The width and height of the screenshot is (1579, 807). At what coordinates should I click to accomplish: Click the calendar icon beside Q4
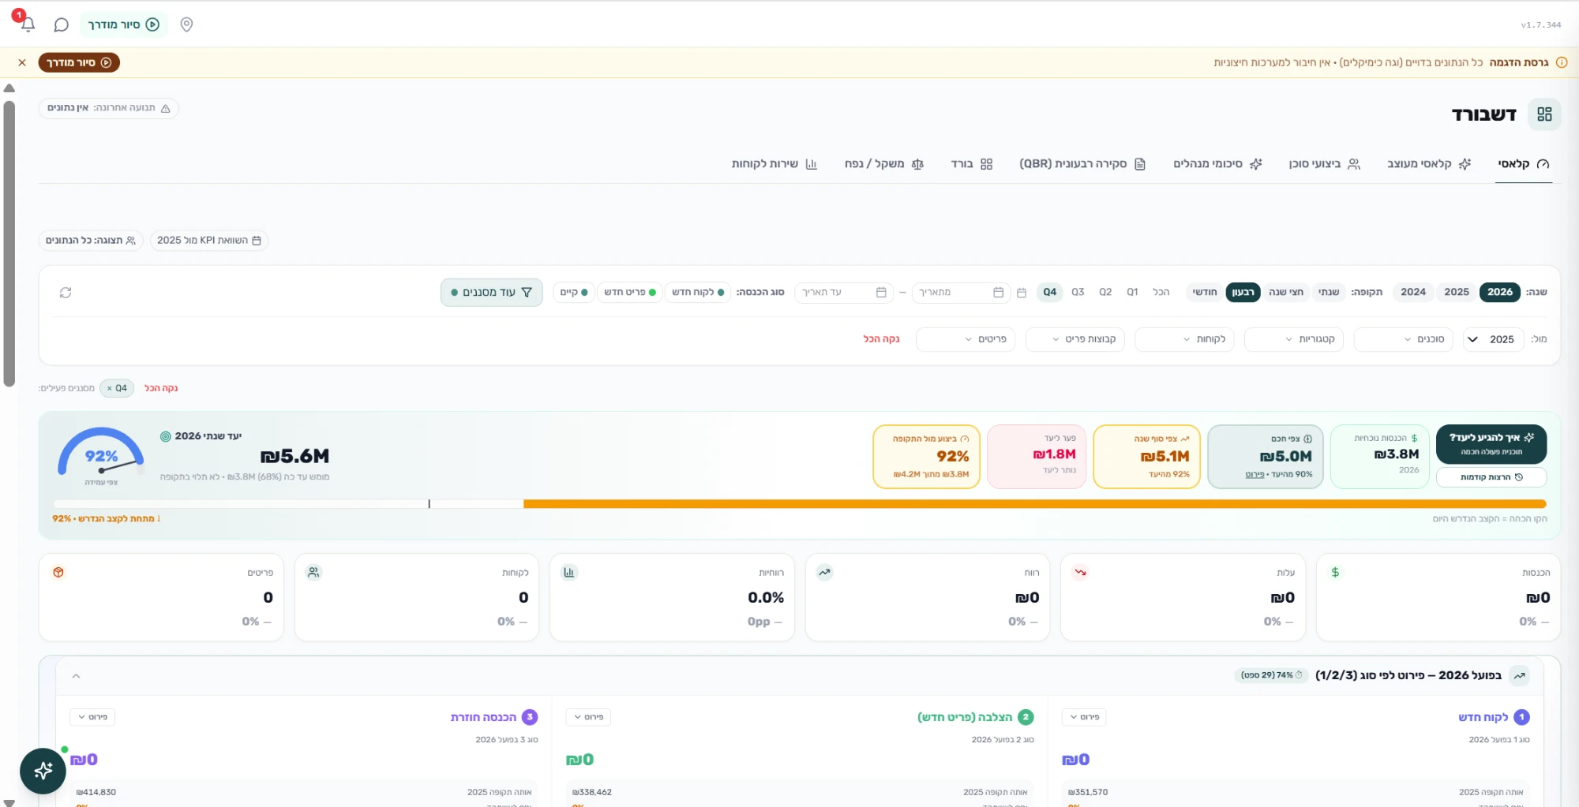coord(1021,293)
